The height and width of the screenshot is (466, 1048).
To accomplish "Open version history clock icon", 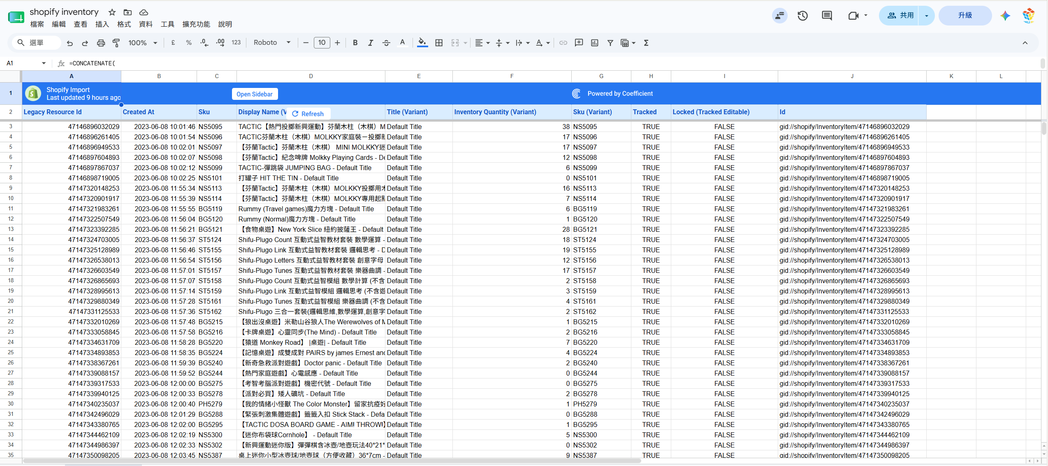I will pos(802,16).
